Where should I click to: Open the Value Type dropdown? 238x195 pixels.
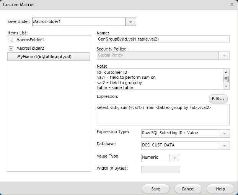point(174,158)
